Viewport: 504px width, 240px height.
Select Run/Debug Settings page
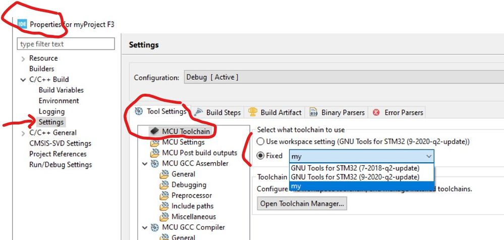(x=61, y=164)
